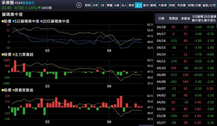Click -278 in the 04/11 row
Screen dimensions: 217x126
[x=173, y=61]
